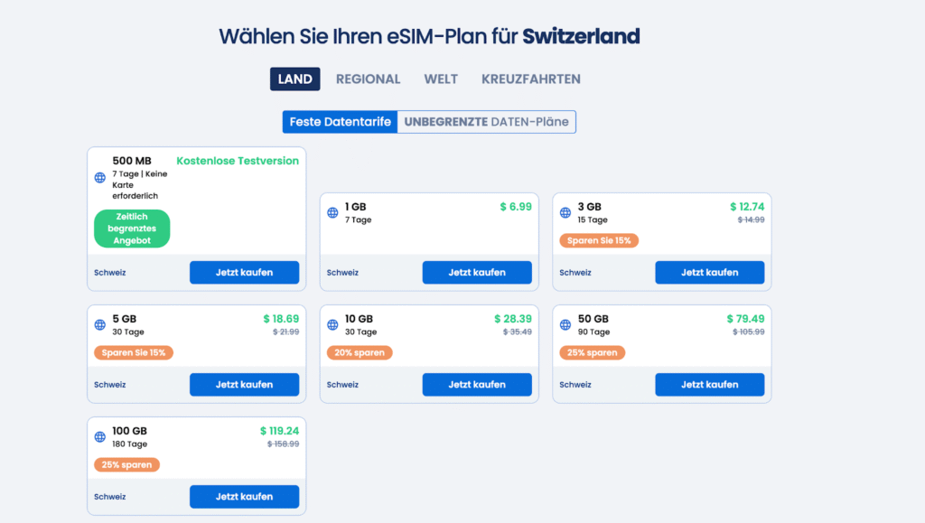This screenshot has height=523, width=925.
Task: Click the globe icon on the 1 GB plan
Action: (x=332, y=212)
